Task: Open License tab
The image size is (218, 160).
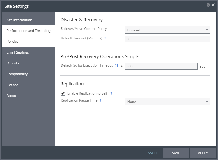Action: coord(28,85)
